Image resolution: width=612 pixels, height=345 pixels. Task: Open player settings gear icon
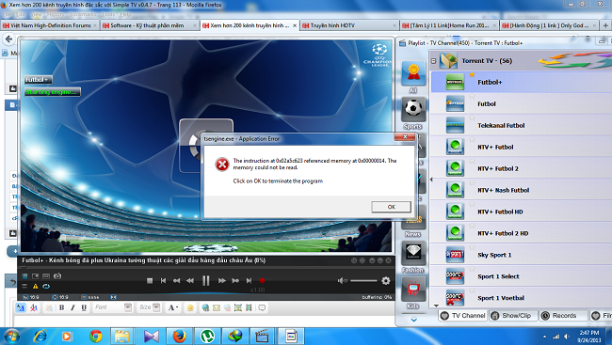(386, 281)
